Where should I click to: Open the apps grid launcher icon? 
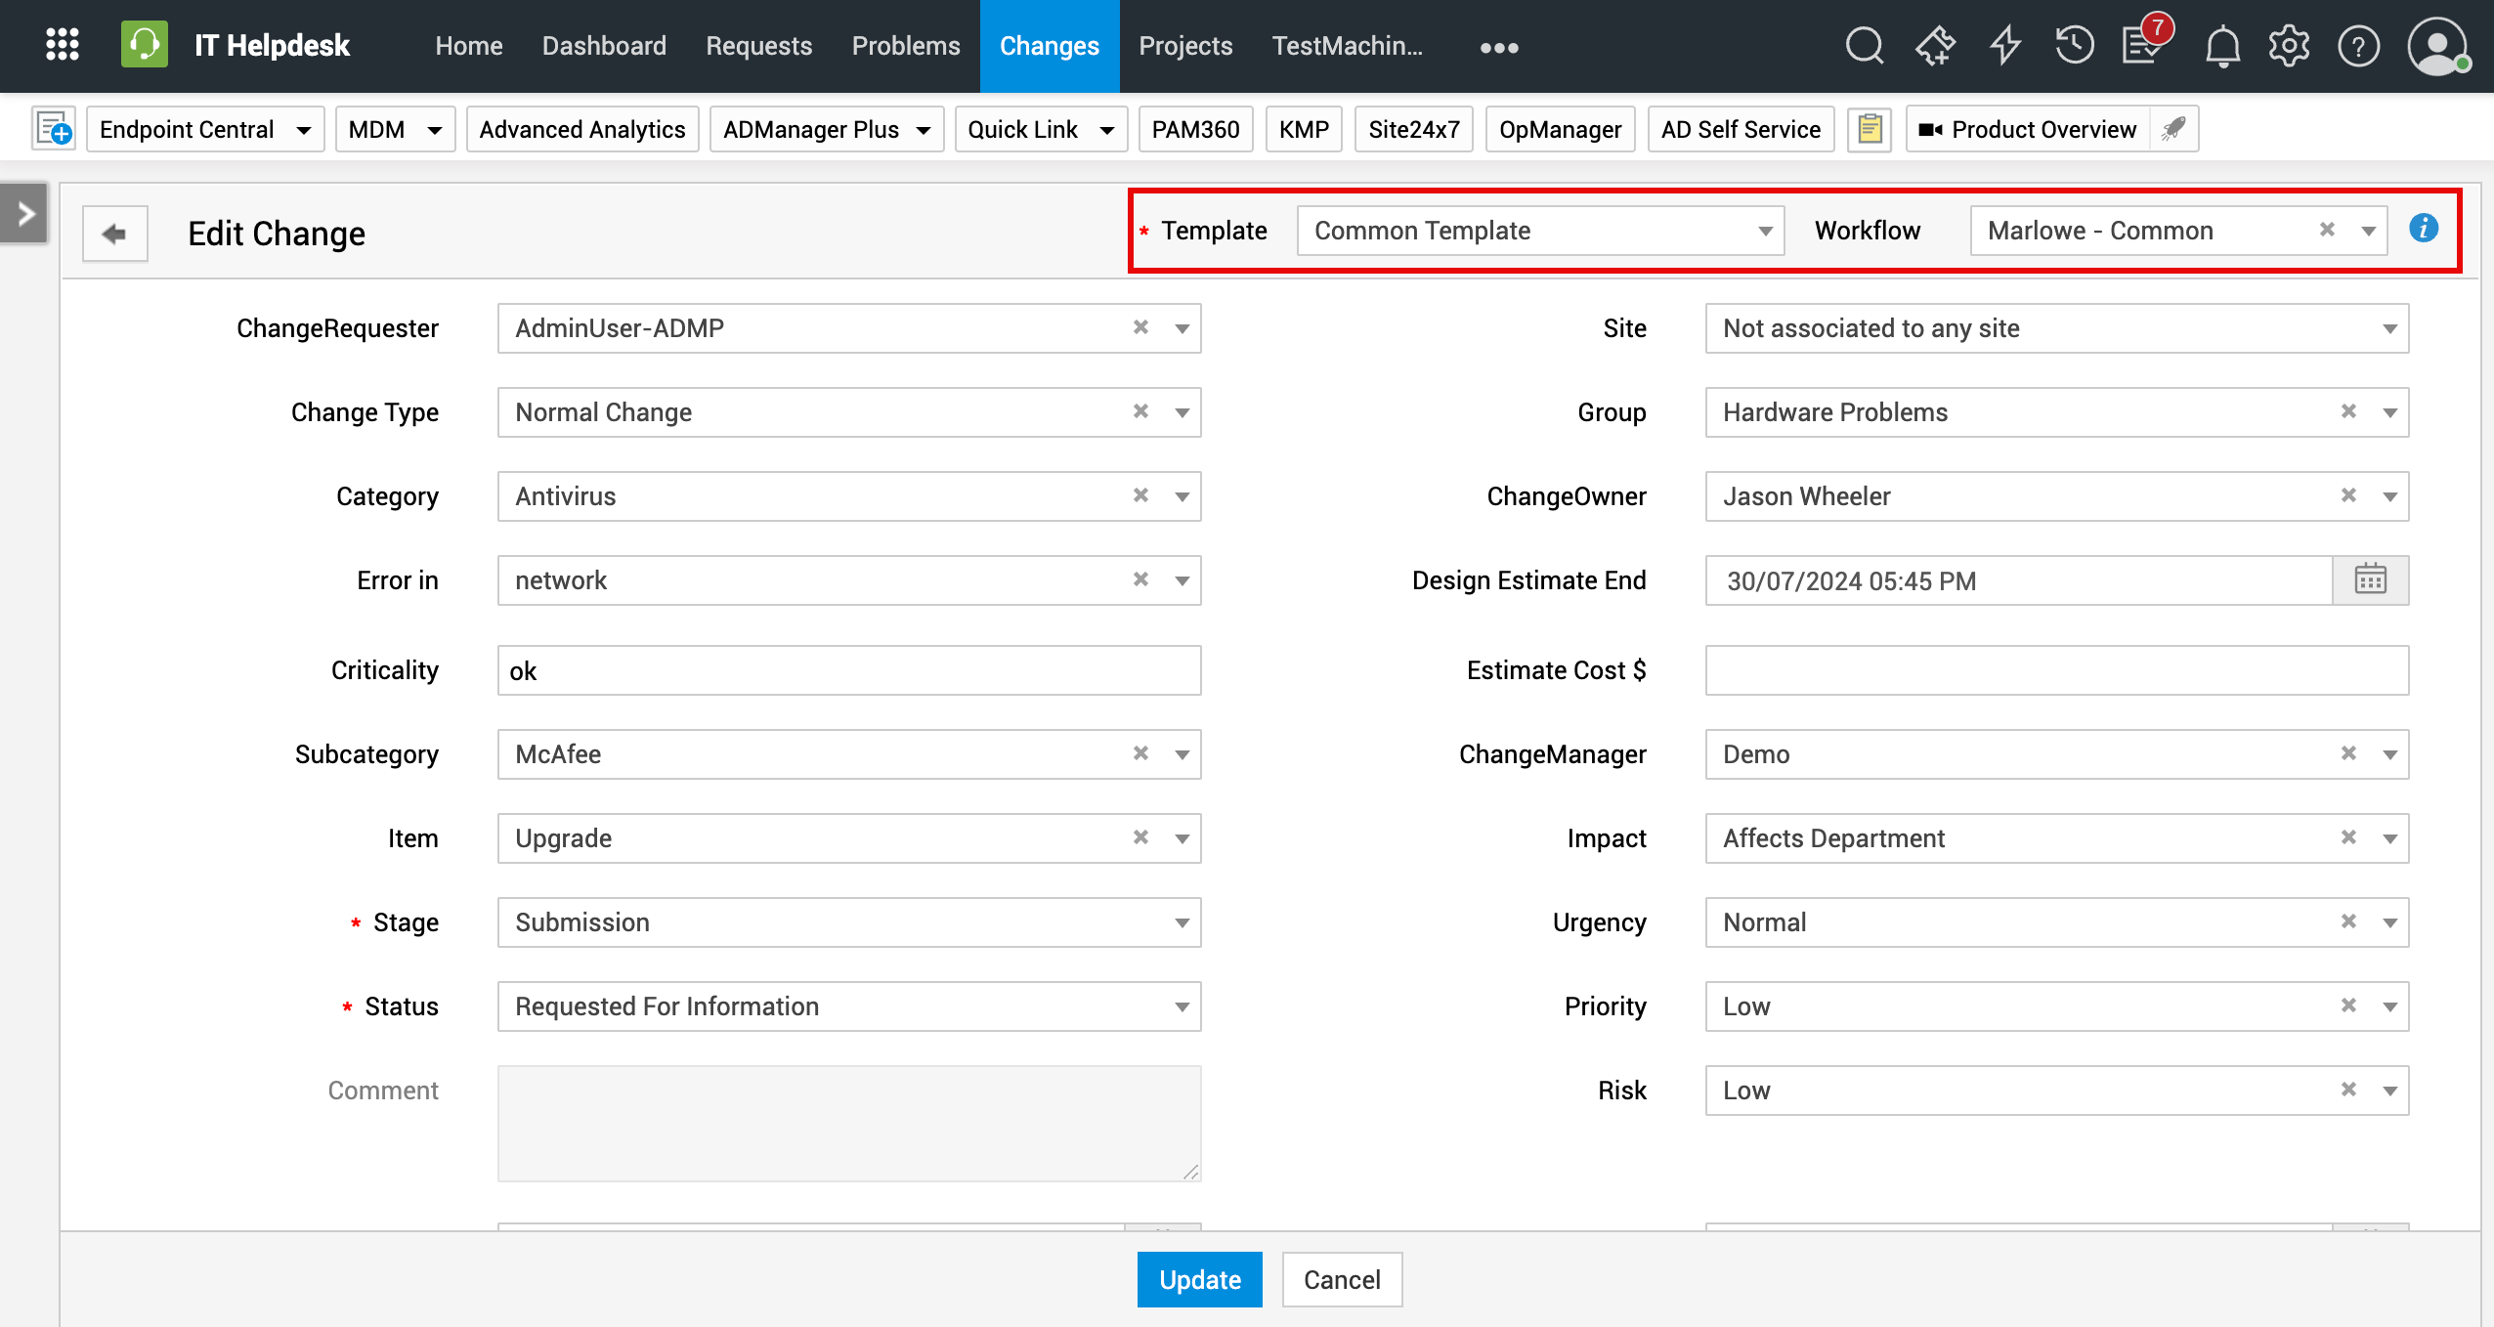coord(63,45)
